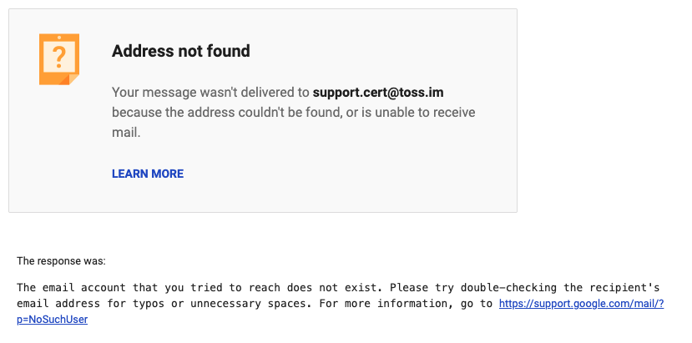Click the question mark glyph inside the note

point(58,57)
